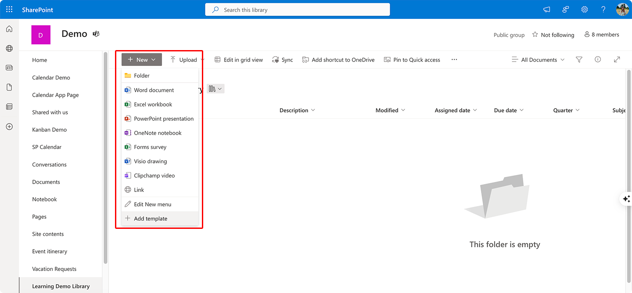This screenshot has height=293, width=632.
Task: Open the filter pane icon
Action: tap(579, 59)
